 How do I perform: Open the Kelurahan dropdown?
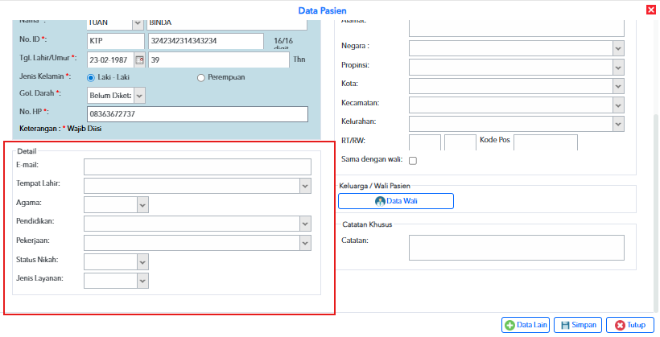pyautogui.click(x=618, y=124)
